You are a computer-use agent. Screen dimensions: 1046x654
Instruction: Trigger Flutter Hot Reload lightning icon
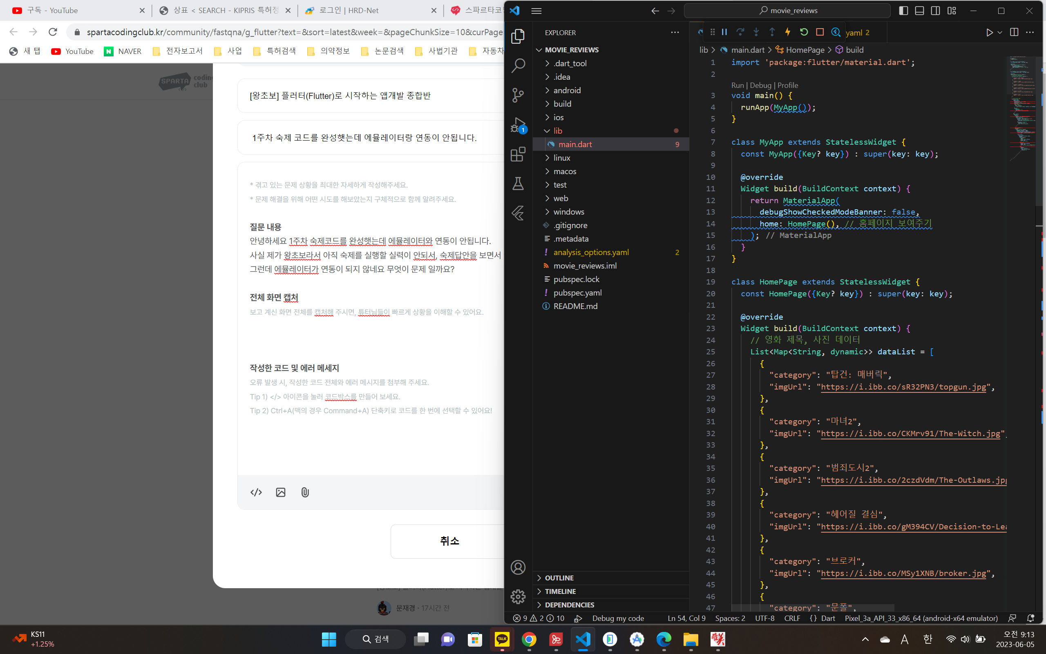point(787,32)
